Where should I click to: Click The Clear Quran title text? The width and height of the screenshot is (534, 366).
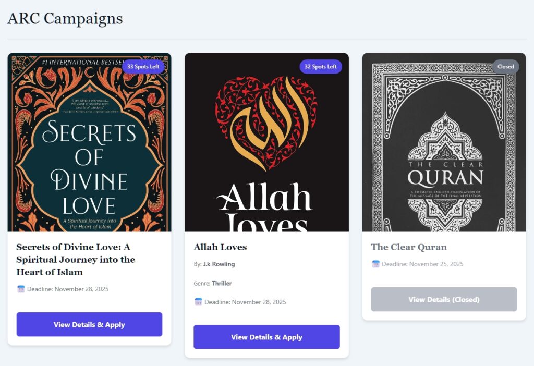[x=409, y=247]
